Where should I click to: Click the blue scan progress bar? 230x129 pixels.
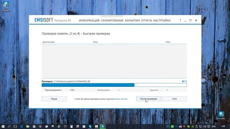click(x=114, y=85)
